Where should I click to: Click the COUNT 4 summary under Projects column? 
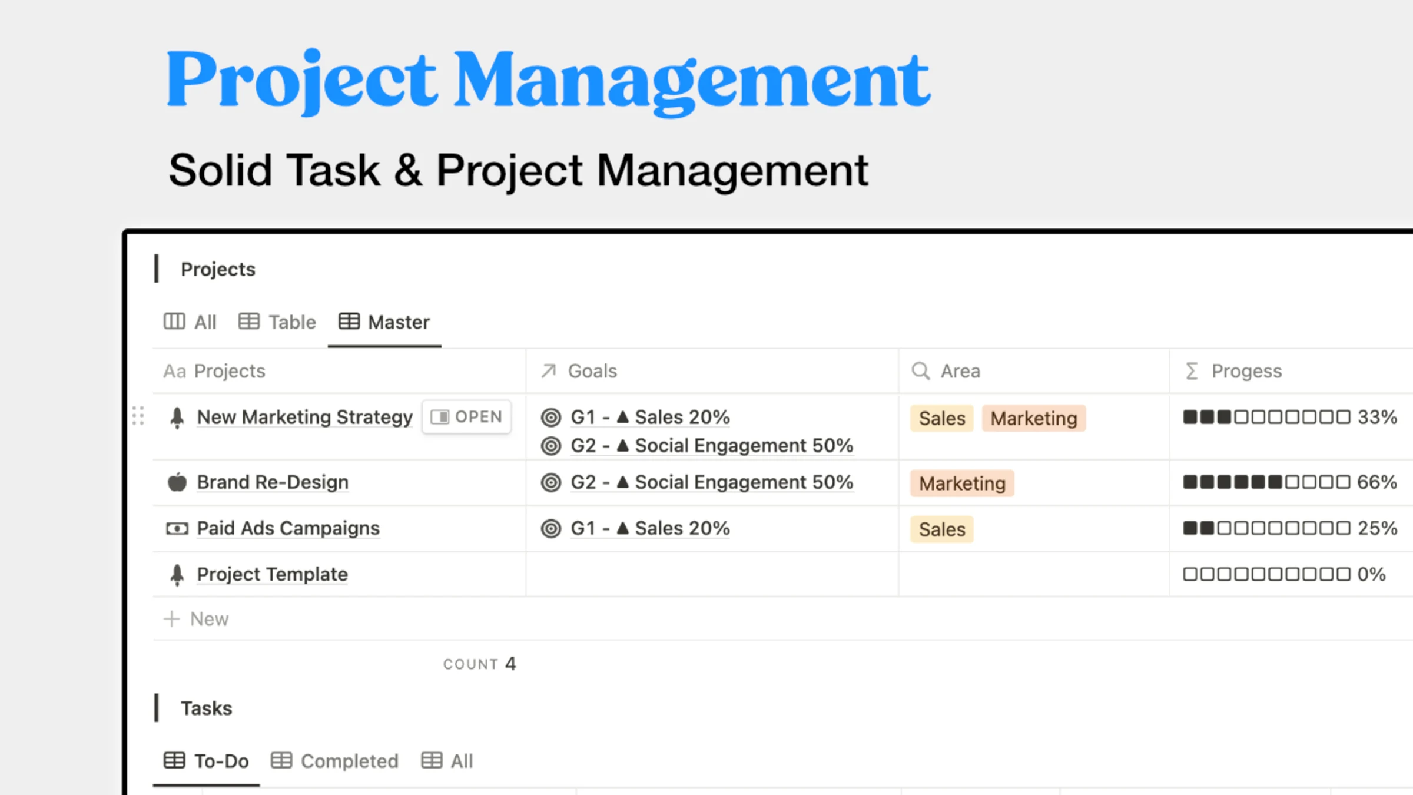coord(479,664)
